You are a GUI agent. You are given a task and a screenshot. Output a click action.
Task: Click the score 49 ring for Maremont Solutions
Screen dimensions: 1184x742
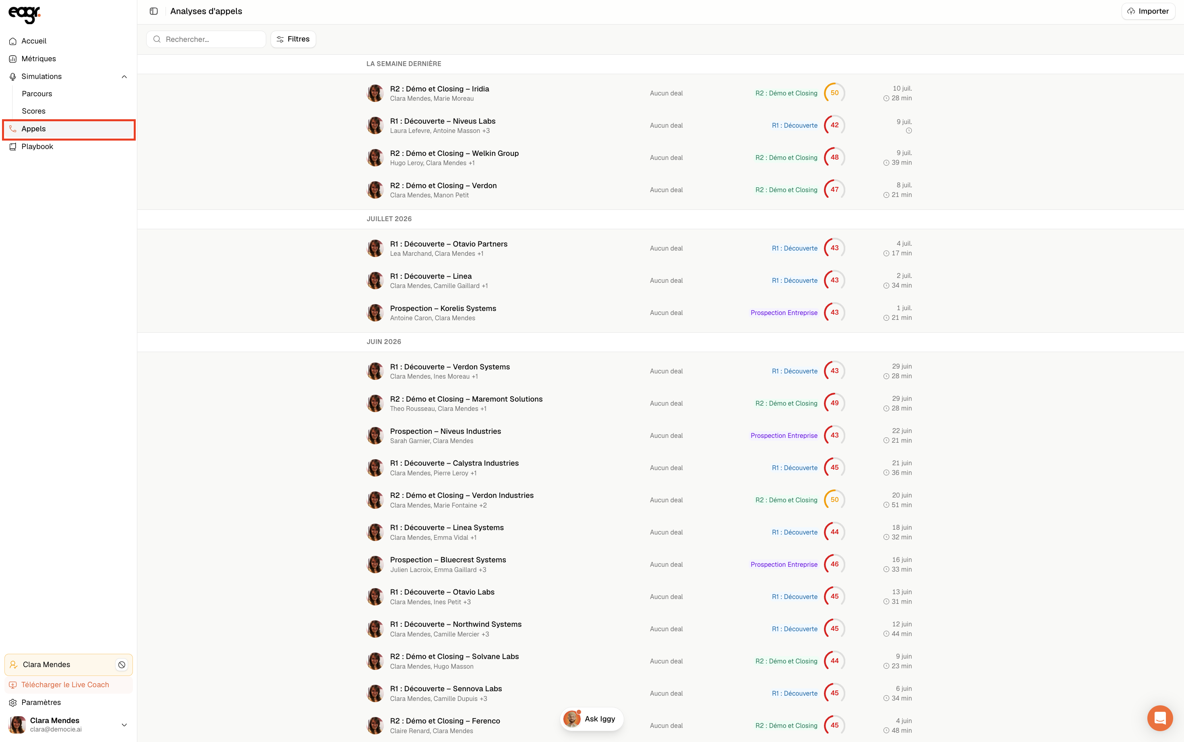[834, 403]
